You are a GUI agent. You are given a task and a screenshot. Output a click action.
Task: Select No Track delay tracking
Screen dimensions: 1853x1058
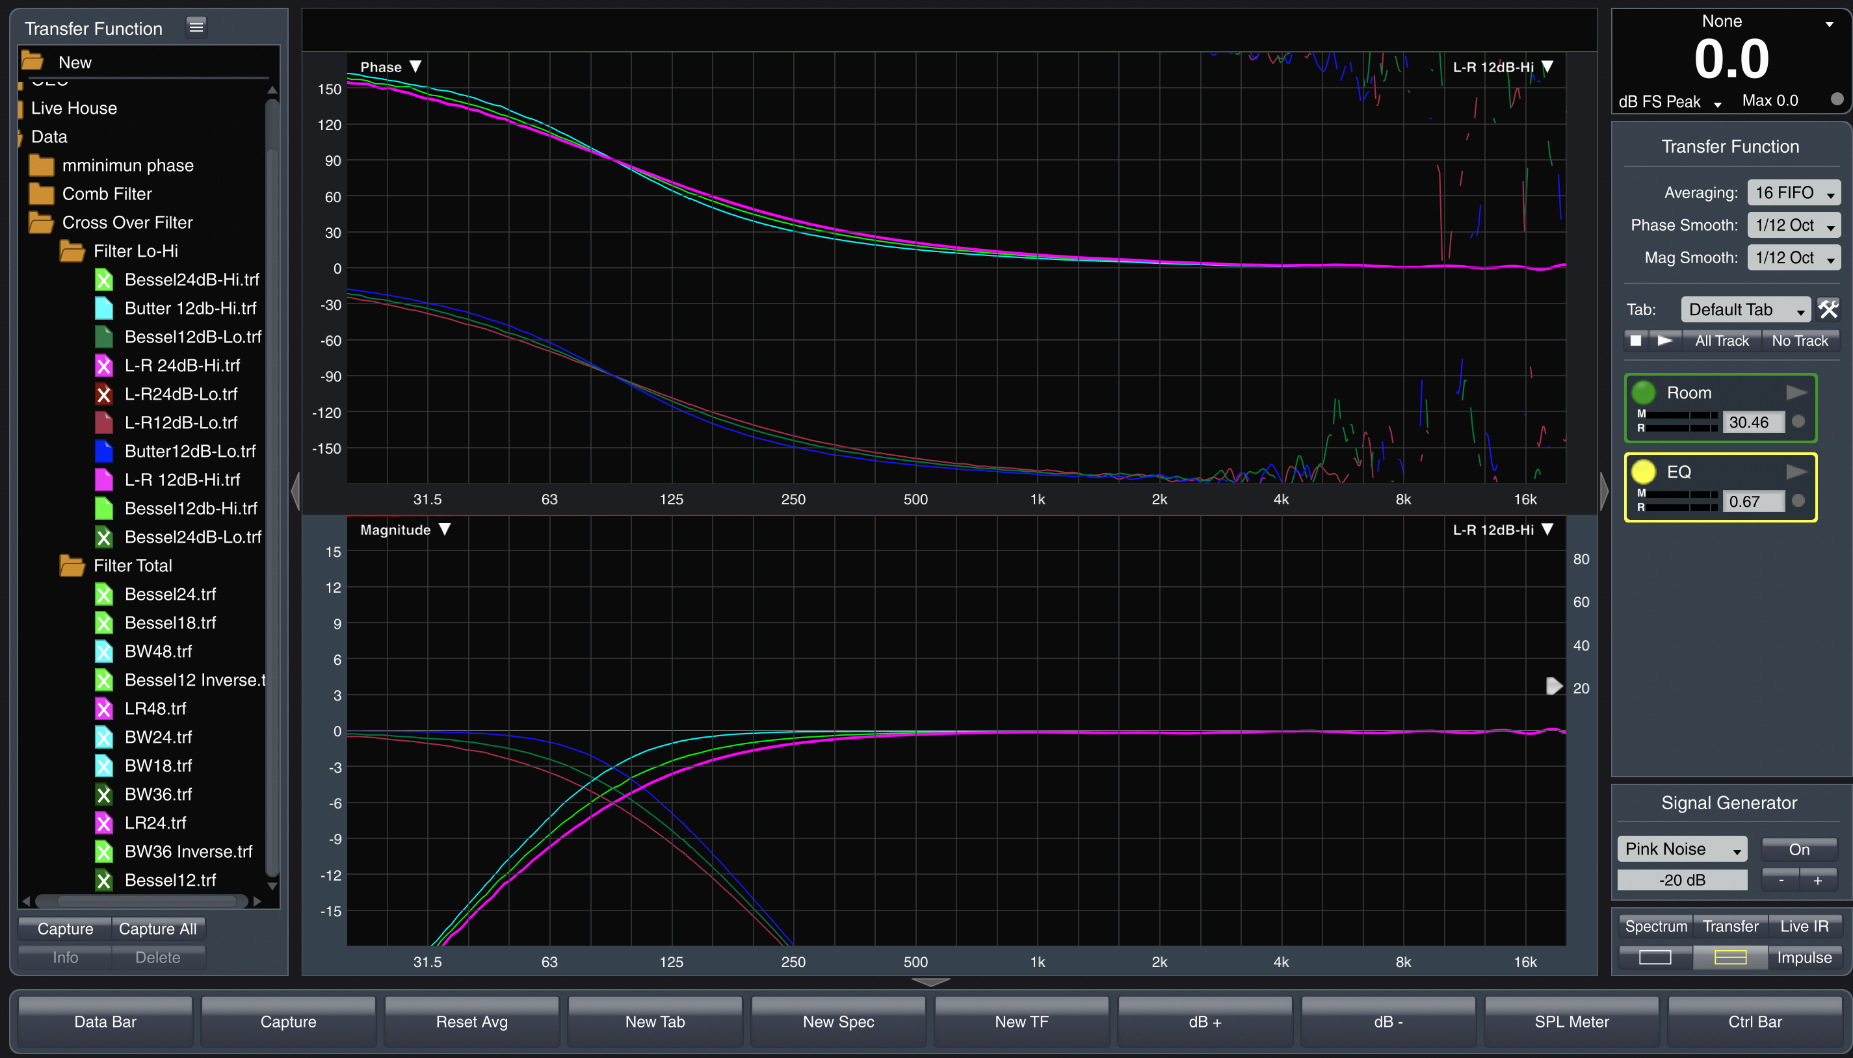pyautogui.click(x=1800, y=340)
